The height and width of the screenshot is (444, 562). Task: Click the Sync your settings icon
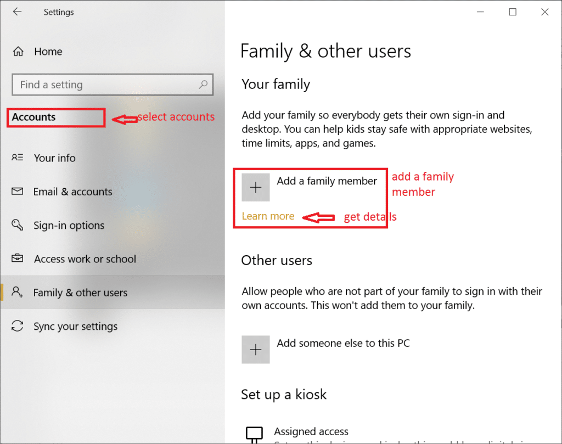[x=18, y=326]
